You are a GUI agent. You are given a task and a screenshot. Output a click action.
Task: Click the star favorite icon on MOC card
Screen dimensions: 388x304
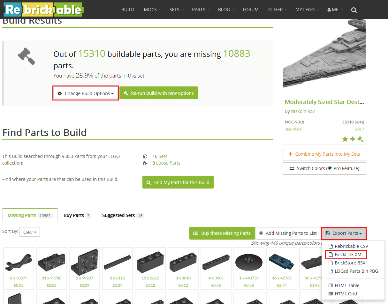click(345, 139)
